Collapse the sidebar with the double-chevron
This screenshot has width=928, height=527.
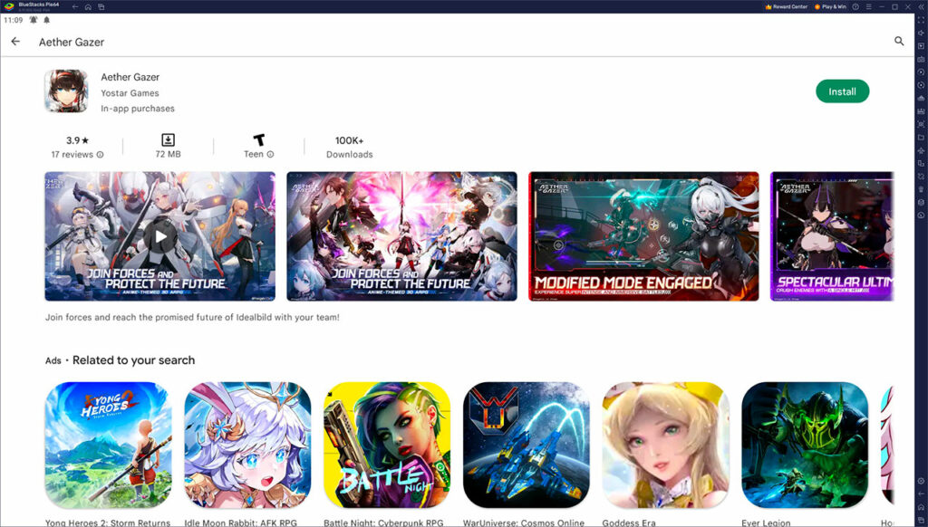(x=921, y=7)
